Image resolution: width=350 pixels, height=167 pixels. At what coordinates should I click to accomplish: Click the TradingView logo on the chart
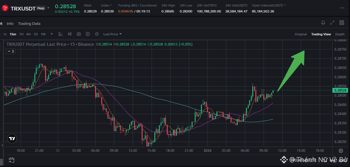pyautogui.click(x=12, y=139)
